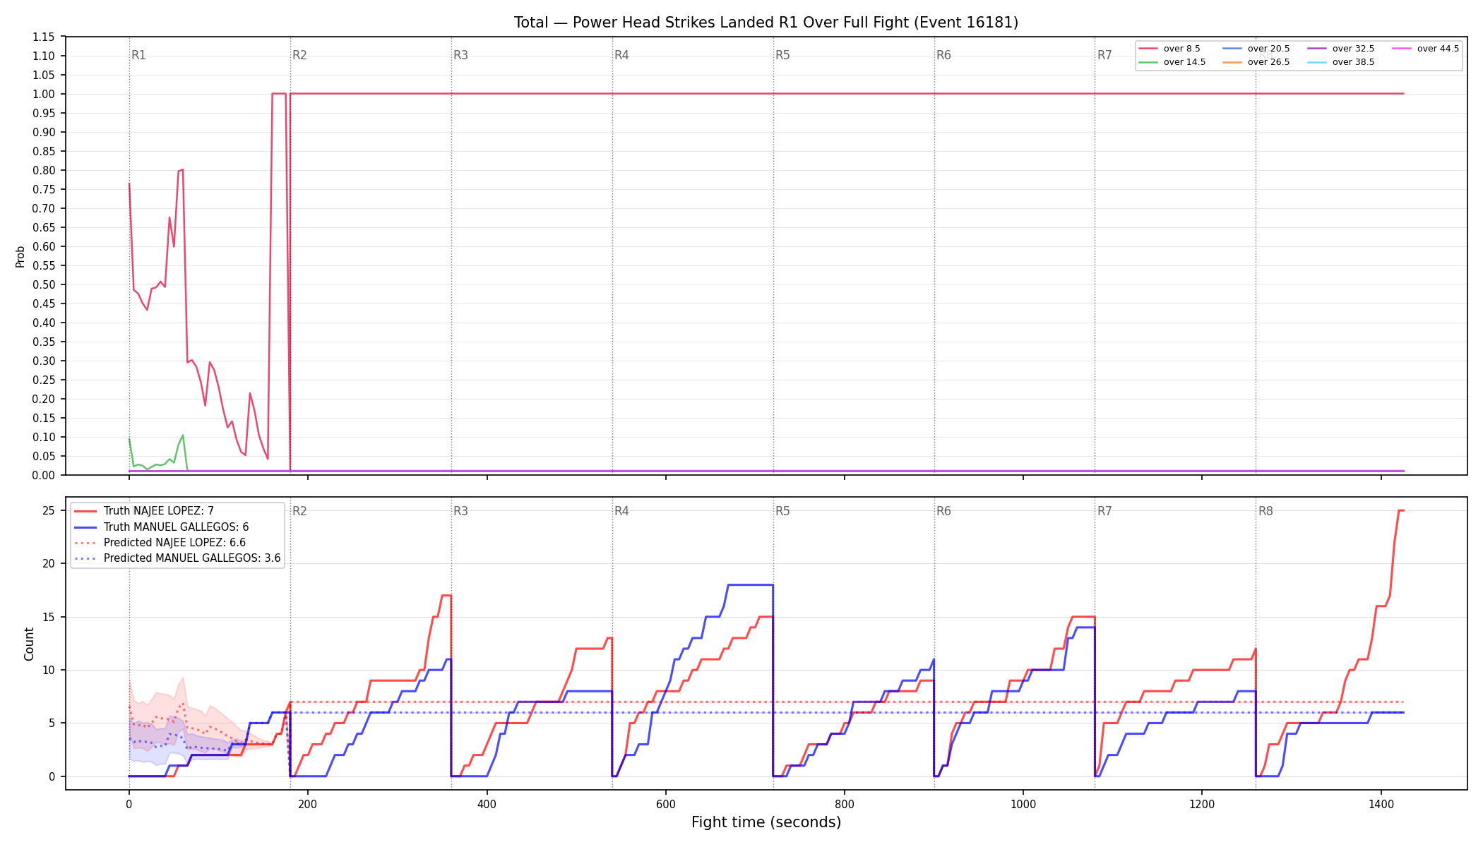Select the 'over 8.5' legend entry
Image resolution: width=1483 pixels, height=847 pixels.
[1169, 49]
